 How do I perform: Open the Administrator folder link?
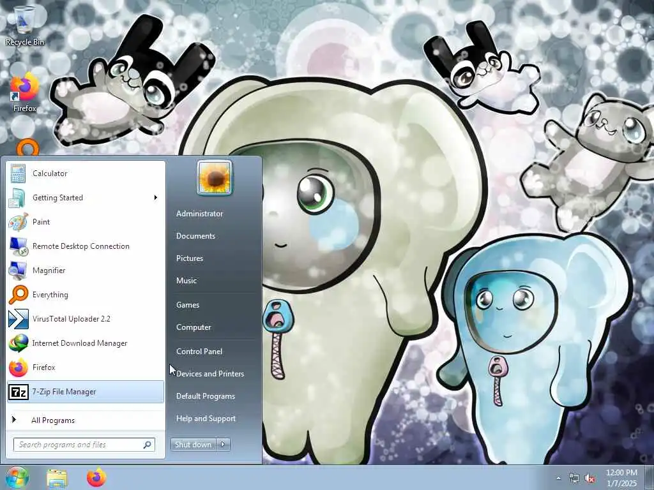tap(200, 214)
